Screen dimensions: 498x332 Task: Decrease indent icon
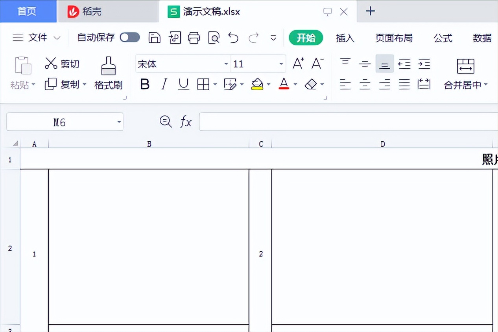click(404, 64)
